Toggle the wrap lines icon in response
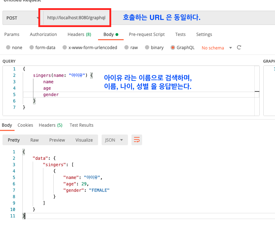The image size is (275, 232). click(137, 140)
